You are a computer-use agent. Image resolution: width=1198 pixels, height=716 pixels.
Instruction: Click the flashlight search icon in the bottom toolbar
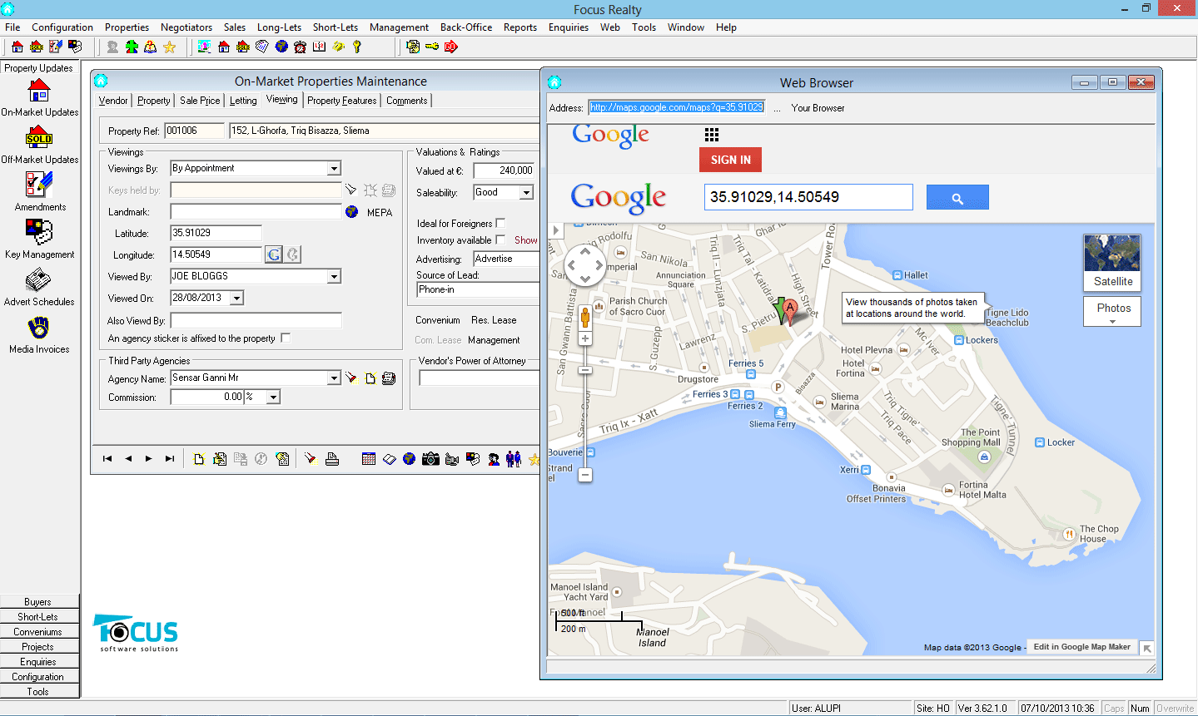click(310, 458)
